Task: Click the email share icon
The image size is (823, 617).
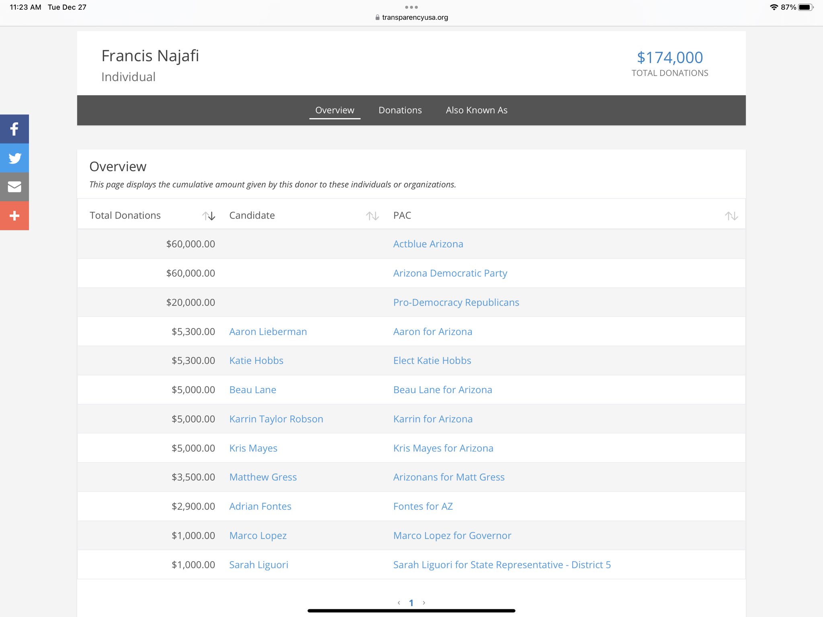Action: (x=14, y=187)
